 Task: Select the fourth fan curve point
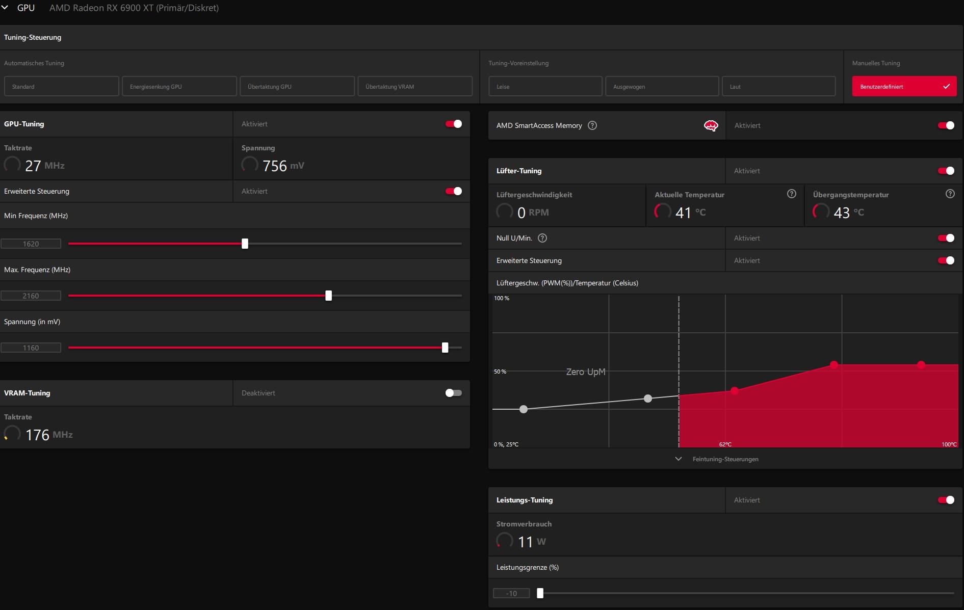(834, 365)
